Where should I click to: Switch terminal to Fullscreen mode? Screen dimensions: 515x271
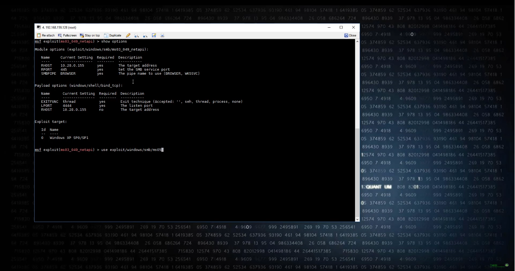pyautogui.click(x=67, y=35)
